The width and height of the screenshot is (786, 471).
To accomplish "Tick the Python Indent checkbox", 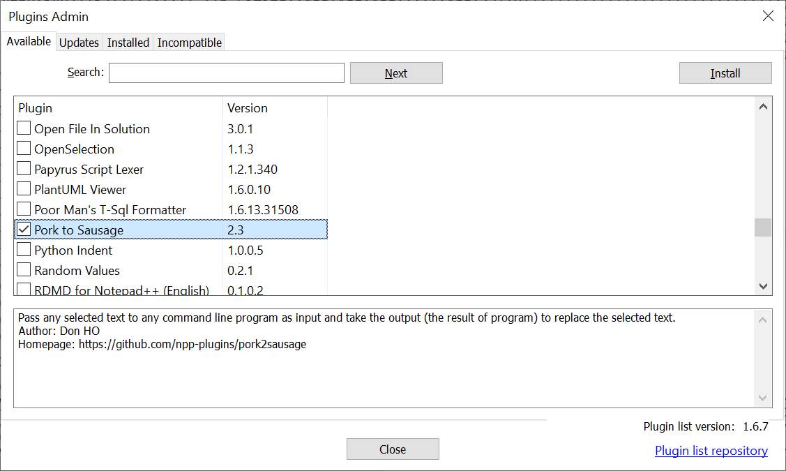I will 24,250.
